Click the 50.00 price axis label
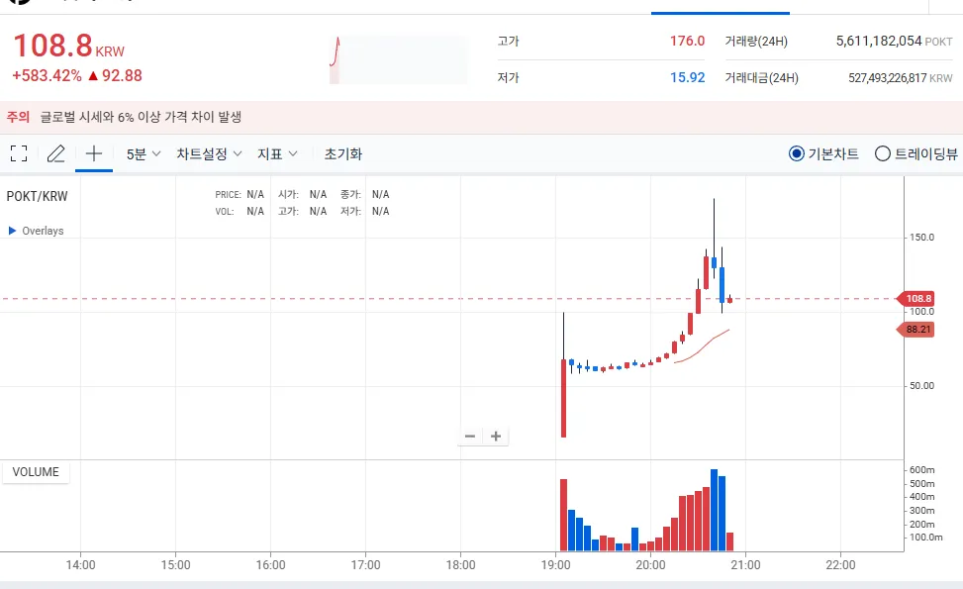 point(921,386)
